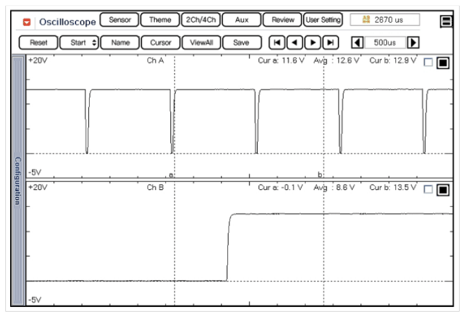Click the orange Oscilloscope collapse icon
Viewport: 465px width, 317px height.
pyautogui.click(x=27, y=22)
